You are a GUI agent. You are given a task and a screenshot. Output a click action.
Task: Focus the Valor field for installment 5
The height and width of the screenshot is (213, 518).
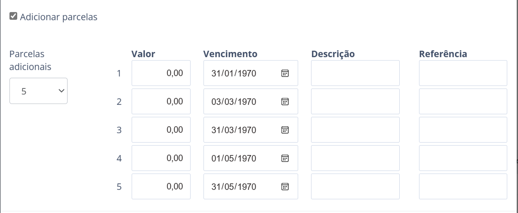161,186
